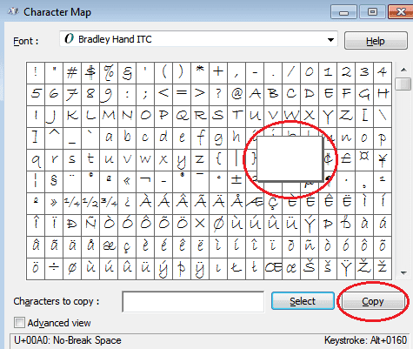Viewport: 413px width, 349px height.
Task: Select the capital Þ thorn character
Action: (328, 225)
